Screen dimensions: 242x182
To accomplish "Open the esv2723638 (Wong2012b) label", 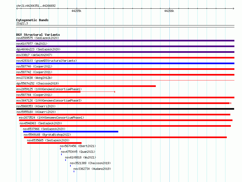I will (34, 78).
